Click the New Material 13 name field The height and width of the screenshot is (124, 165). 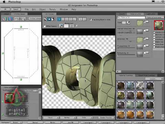pyautogui.click(x=131, y=18)
